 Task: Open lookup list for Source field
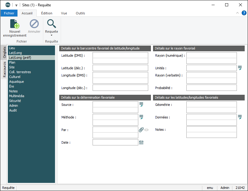[141, 104]
